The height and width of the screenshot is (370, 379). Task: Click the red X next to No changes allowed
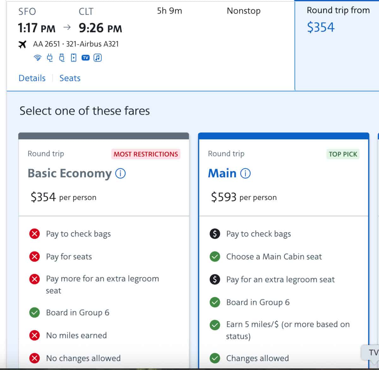tap(34, 358)
